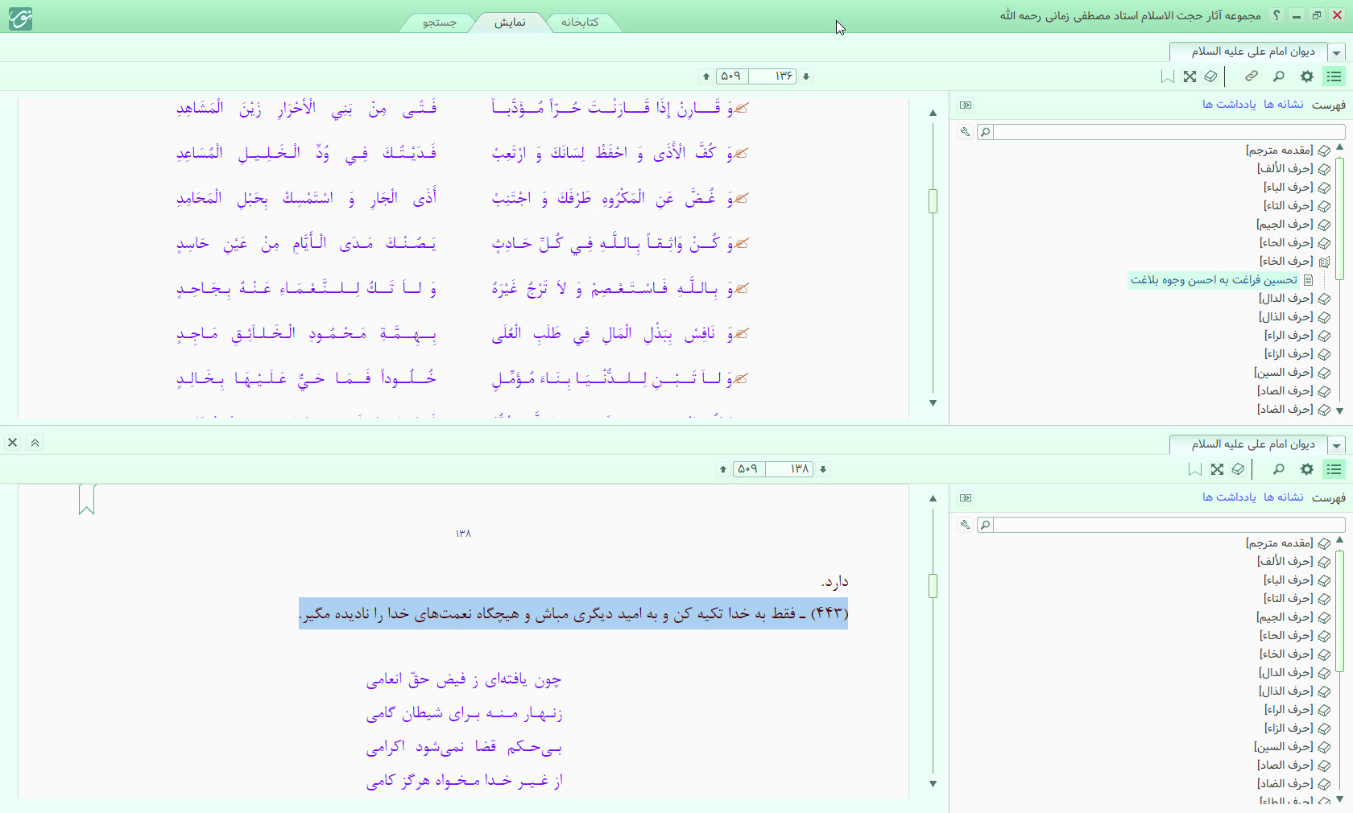Click wrench icon beside upper index search box

(x=965, y=132)
